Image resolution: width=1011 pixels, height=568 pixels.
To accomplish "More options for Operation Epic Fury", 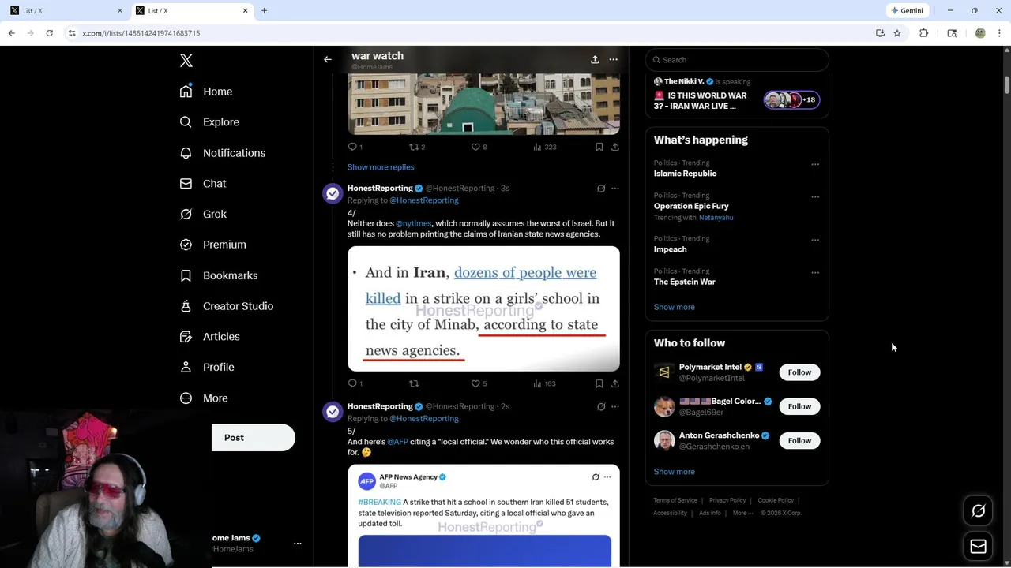I will (x=815, y=197).
